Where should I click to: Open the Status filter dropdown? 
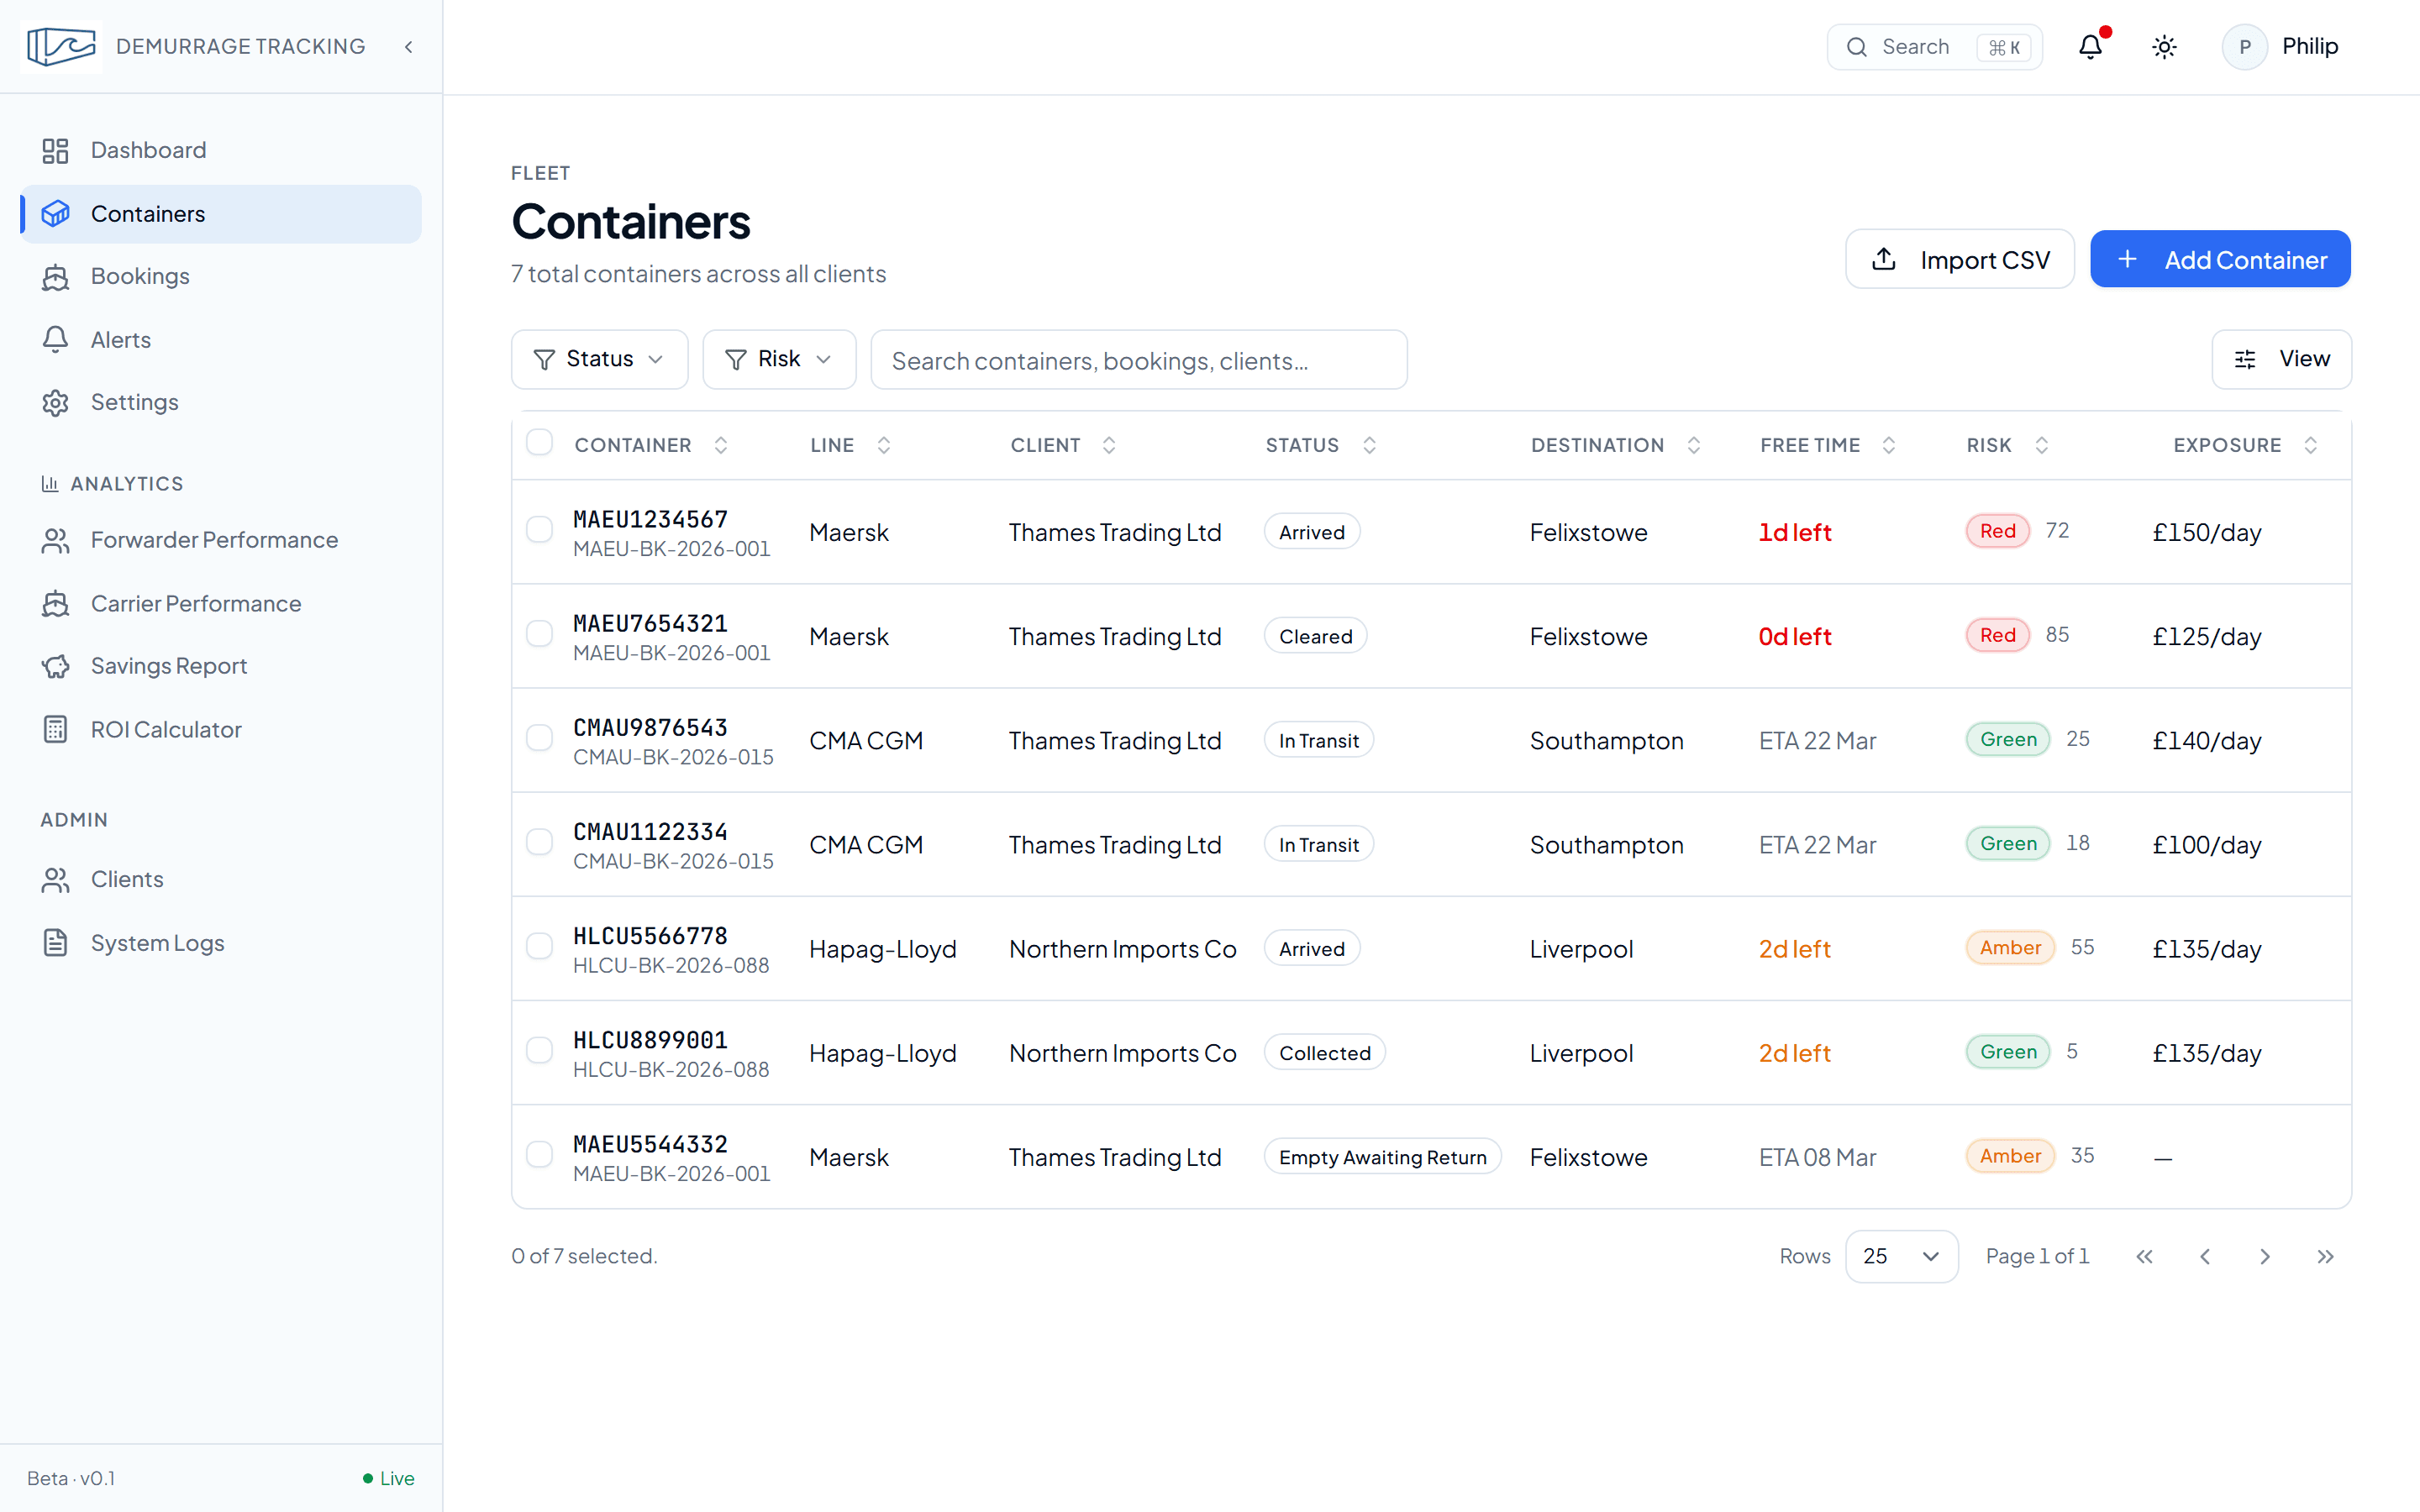599,359
